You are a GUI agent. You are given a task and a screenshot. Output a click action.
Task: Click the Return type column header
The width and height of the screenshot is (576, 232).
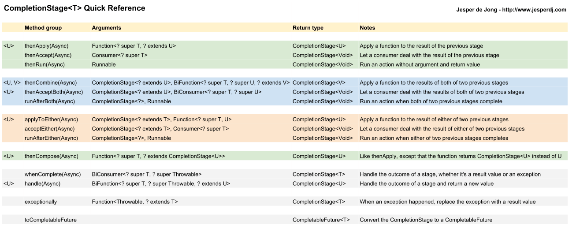[308, 28]
